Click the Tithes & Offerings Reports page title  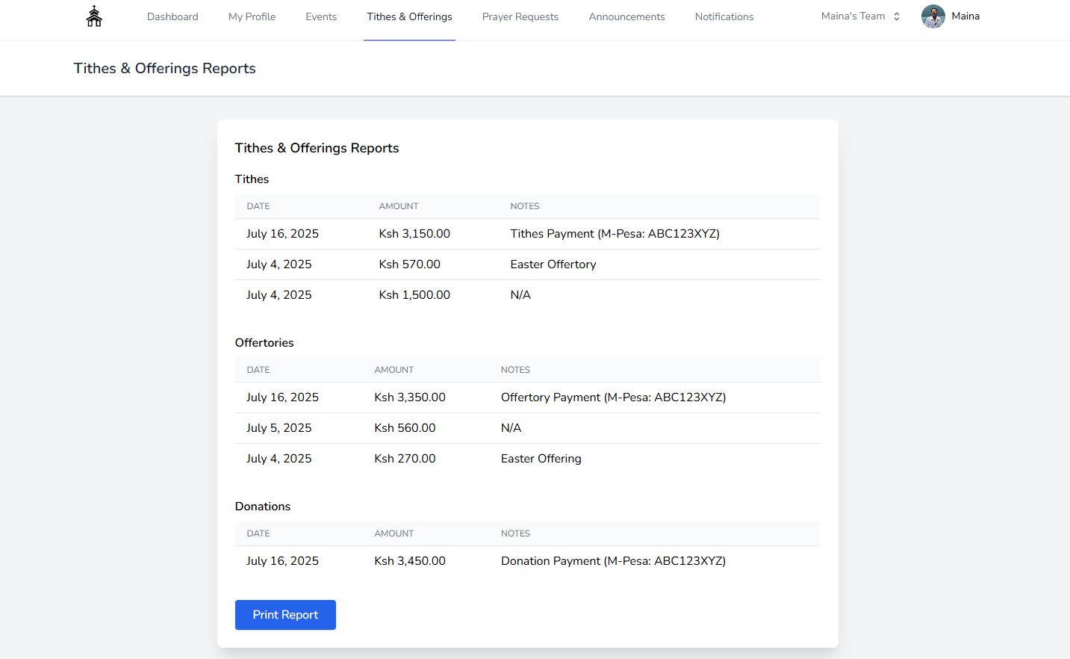[164, 68]
